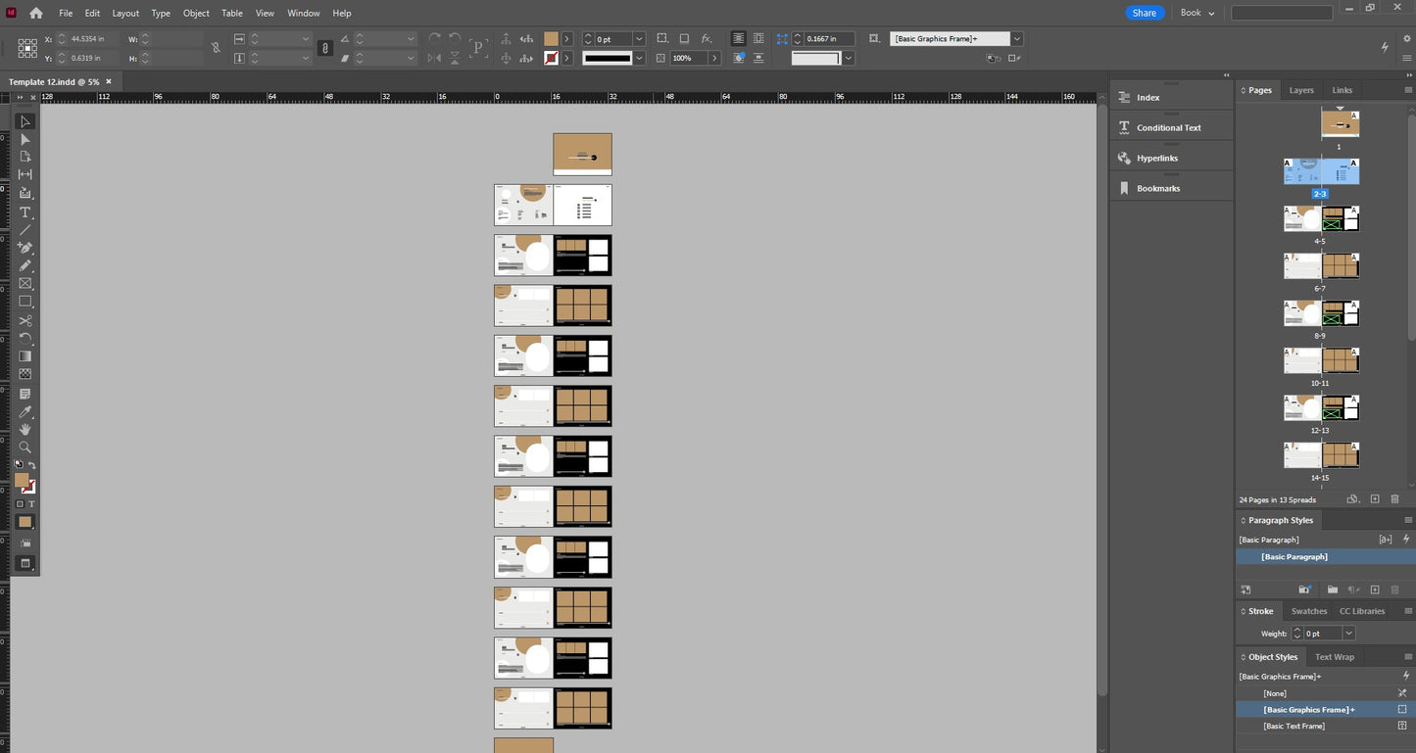Open the Book workspace switcher
This screenshot has width=1416, height=753.
[x=1196, y=13]
